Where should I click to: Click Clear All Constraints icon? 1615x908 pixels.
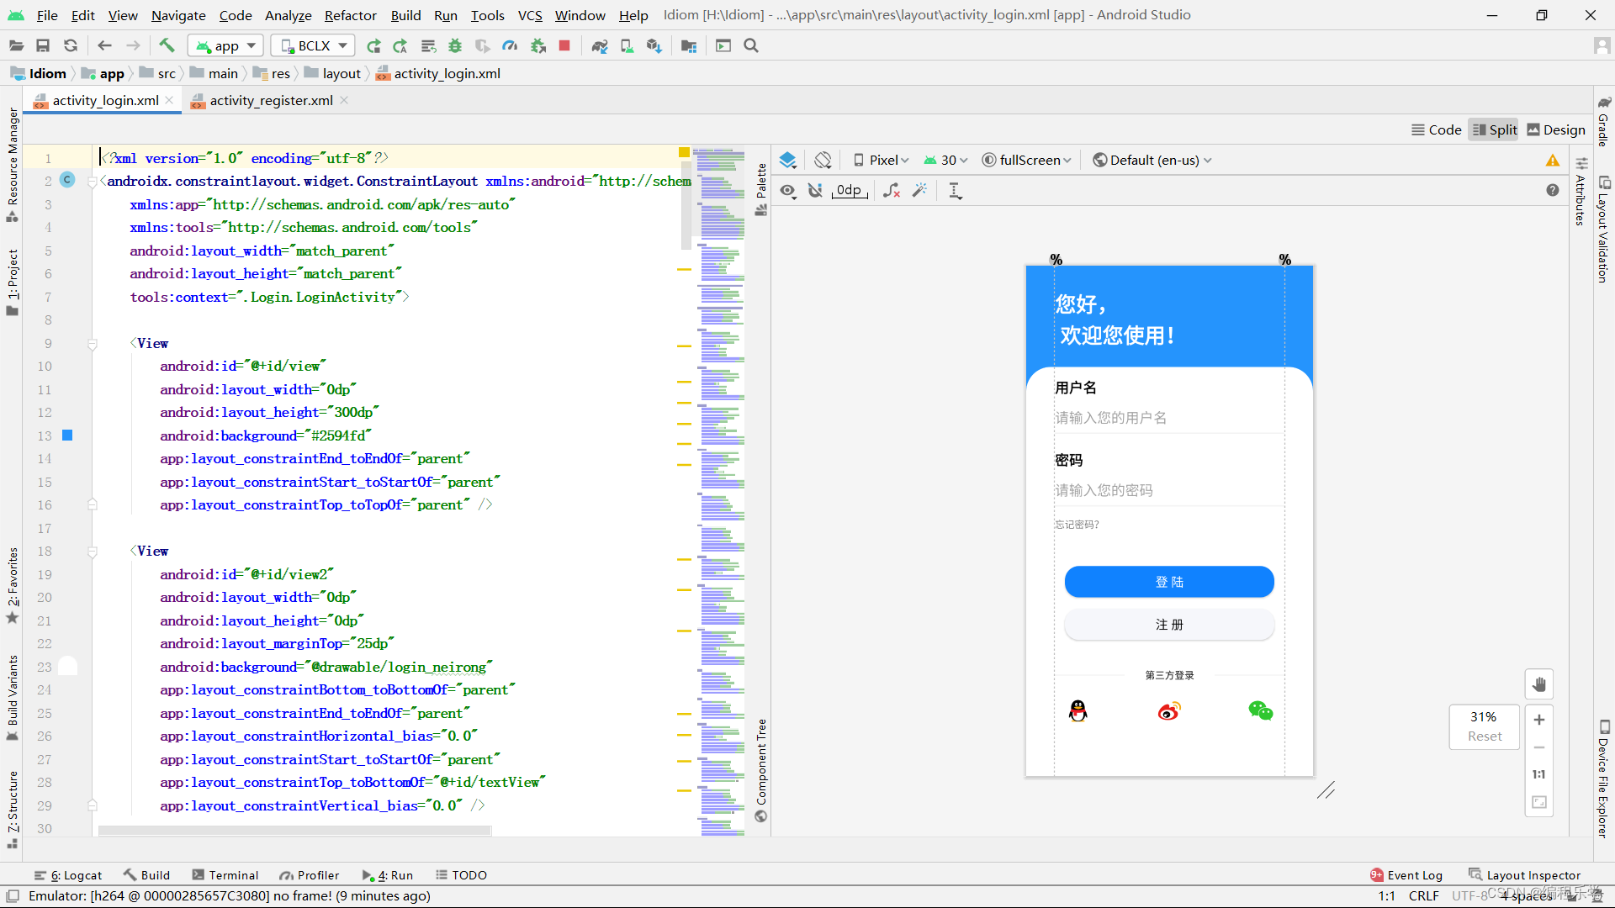point(892,191)
